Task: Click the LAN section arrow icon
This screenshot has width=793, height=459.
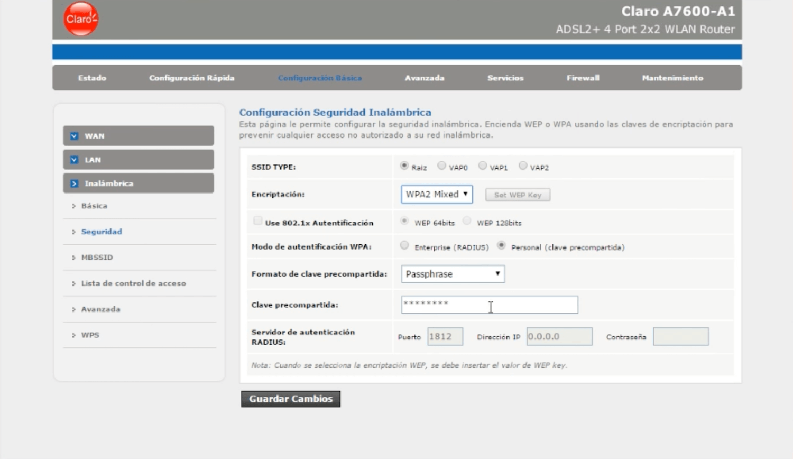Action: 75,160
